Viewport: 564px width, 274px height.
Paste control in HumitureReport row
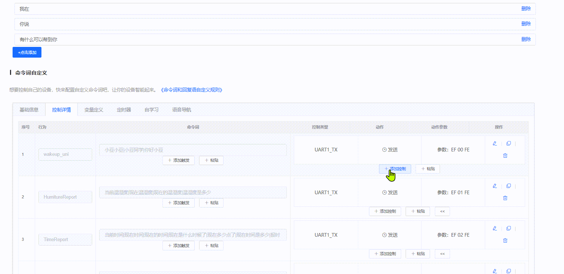pyautogui.click(x=418, y=212)
